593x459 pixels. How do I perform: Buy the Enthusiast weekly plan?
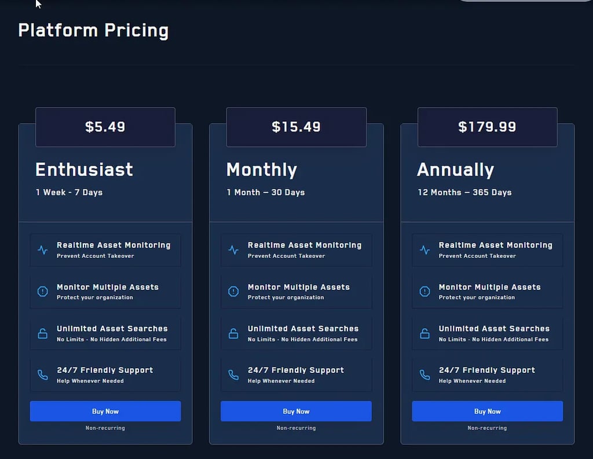pos(105,412)
